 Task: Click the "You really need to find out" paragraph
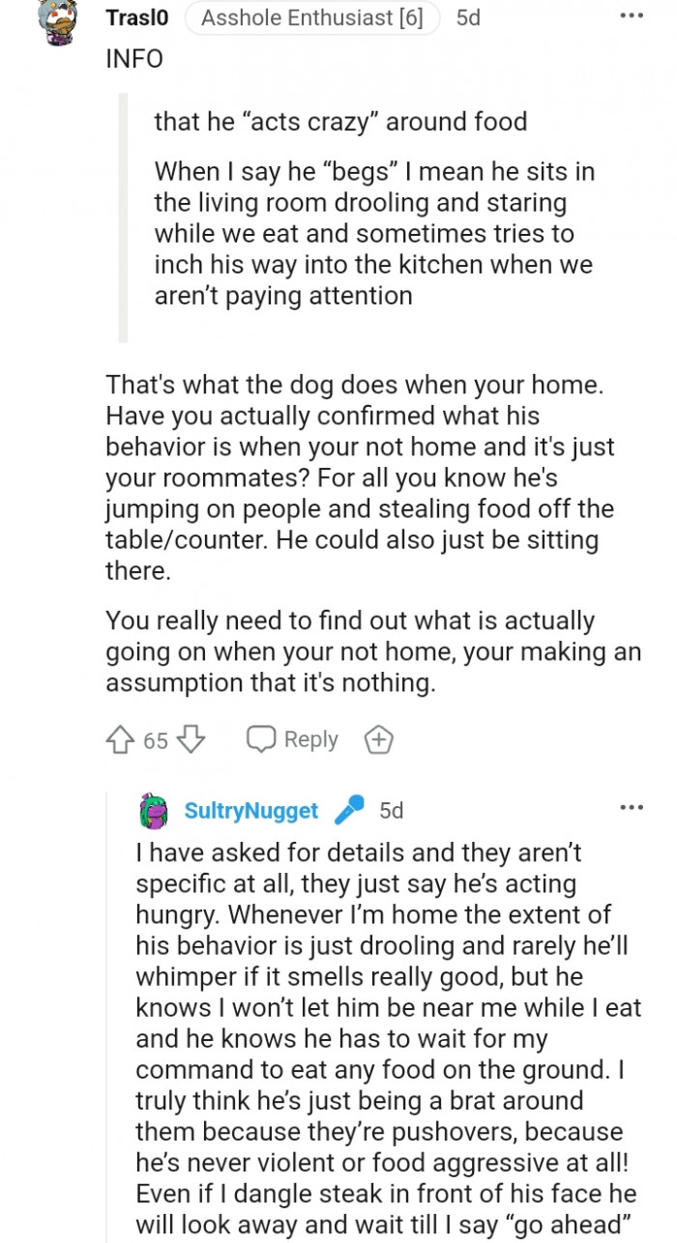372,651
